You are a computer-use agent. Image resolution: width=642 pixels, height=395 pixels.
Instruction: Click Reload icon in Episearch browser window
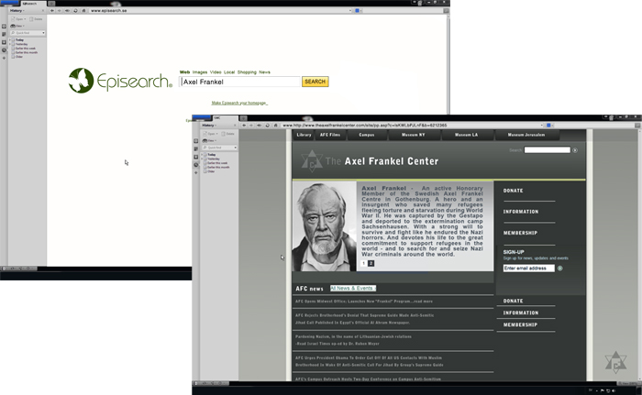(x=75, y=11)
